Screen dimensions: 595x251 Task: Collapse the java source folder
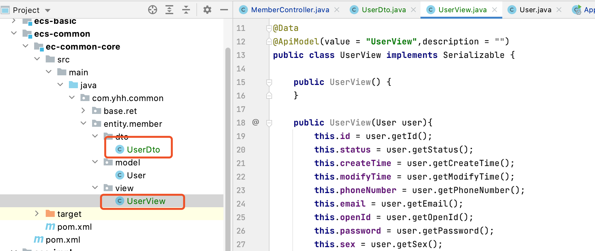pos(60,85)
